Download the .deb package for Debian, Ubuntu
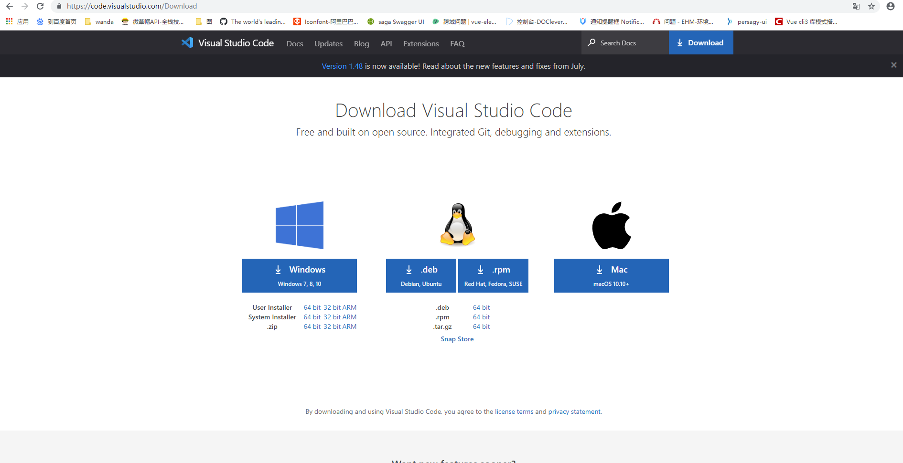Screen dimensions: 903x463 point(421,275)
